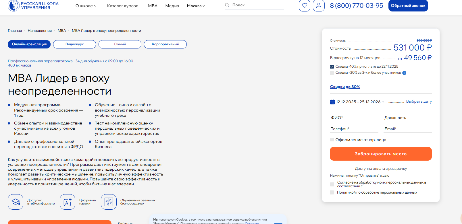
Task: Click the 'Телефон' input field
Action: click(354, 129)
